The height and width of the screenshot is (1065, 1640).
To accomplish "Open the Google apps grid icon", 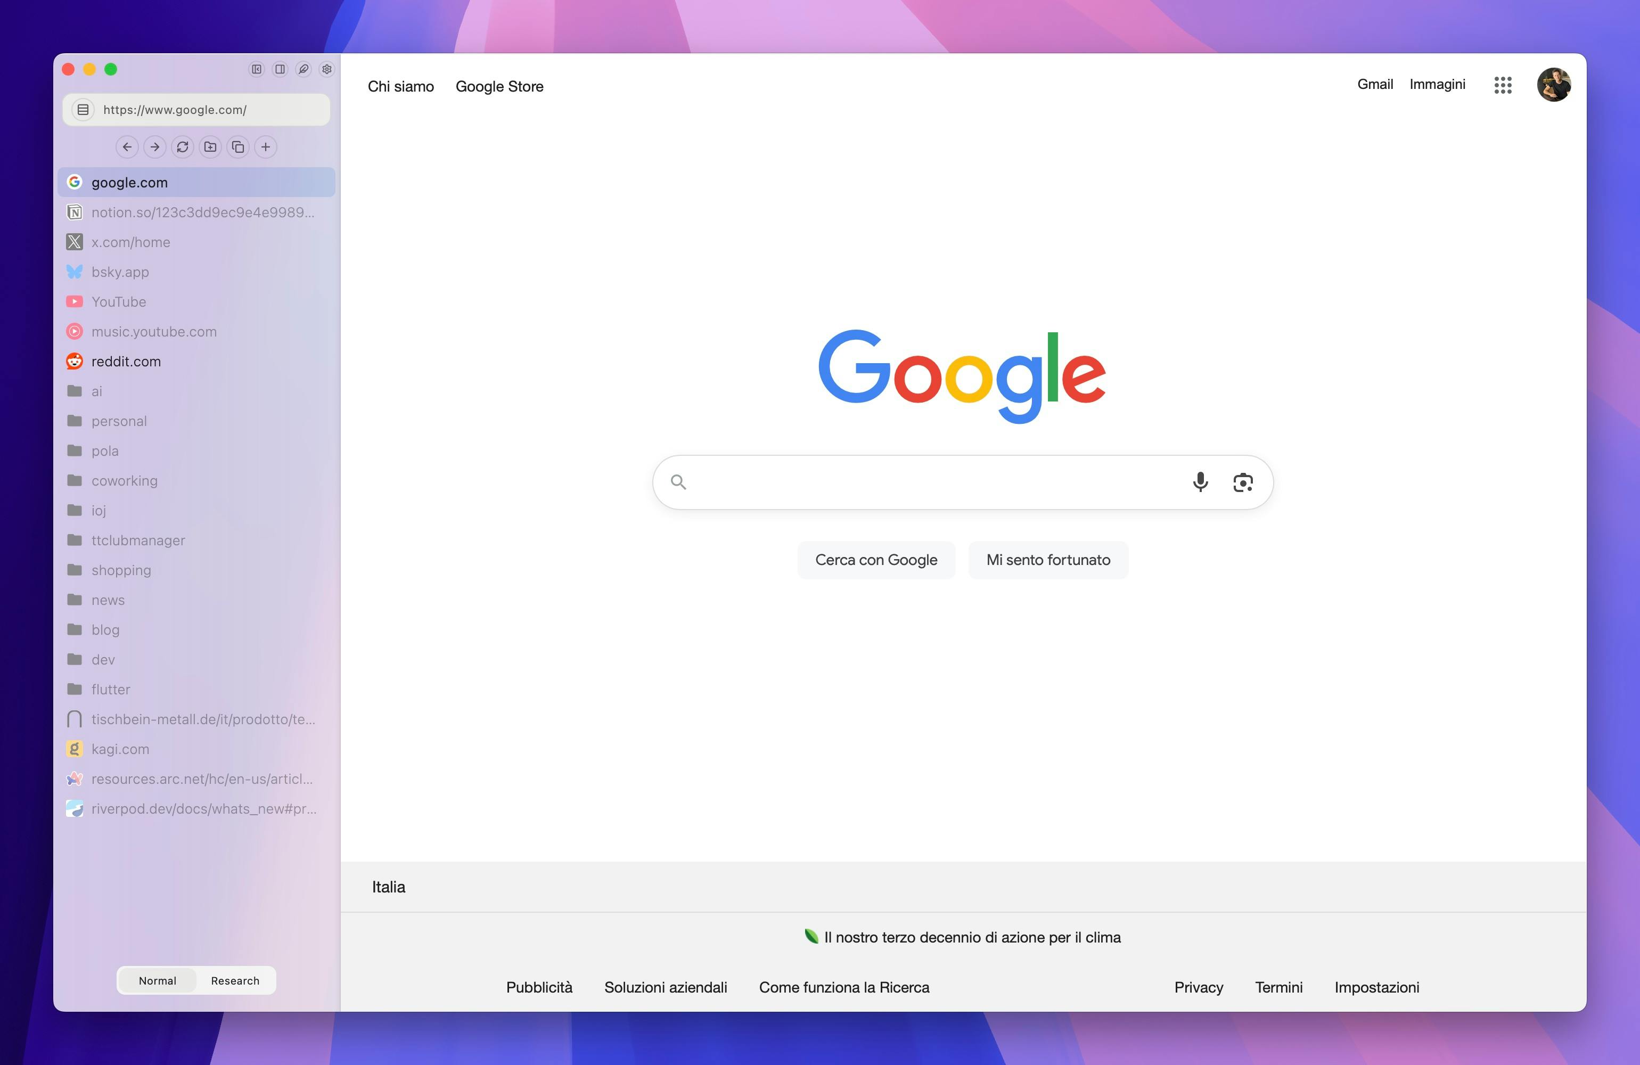I will point(1503,85).
